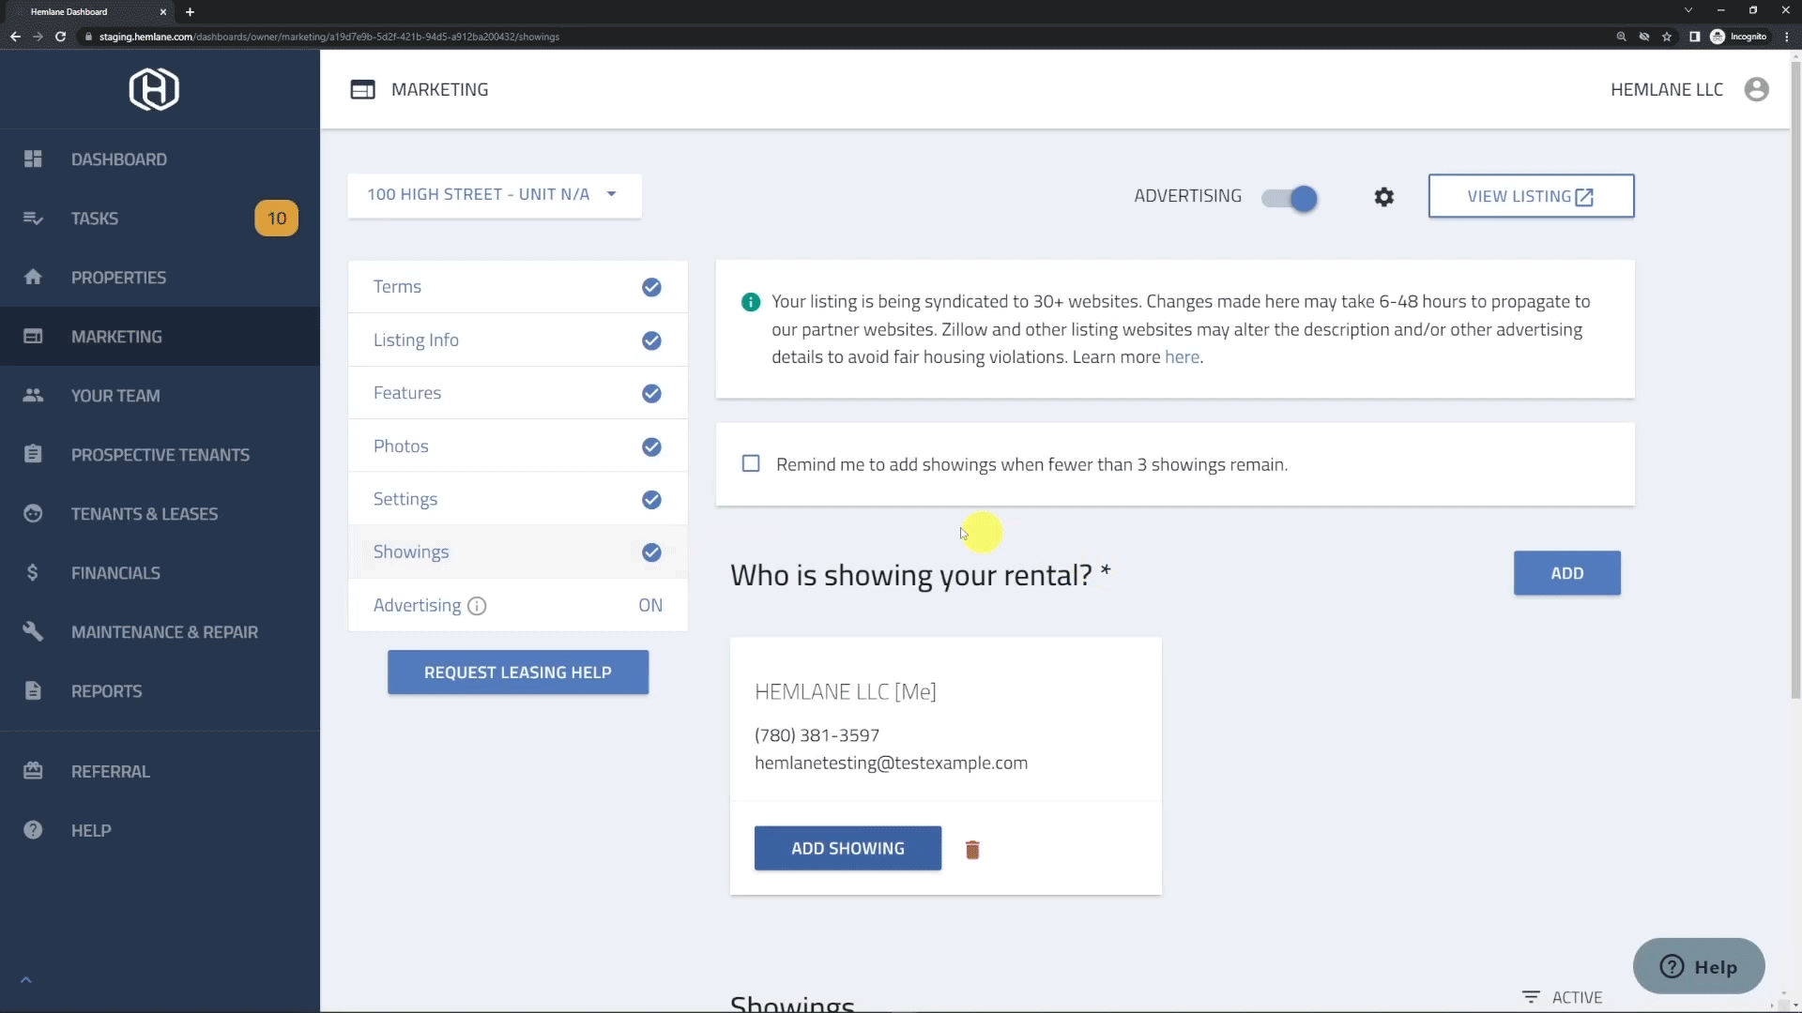Image resolution: width=1802 pixels, height=1013 pixels.
Task: Open the Advertising section row
Action: (518, 605)
